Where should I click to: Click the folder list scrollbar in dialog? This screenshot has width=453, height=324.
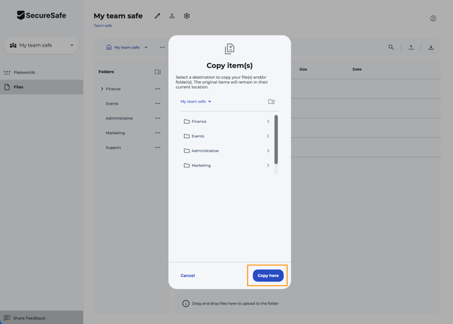276,140
